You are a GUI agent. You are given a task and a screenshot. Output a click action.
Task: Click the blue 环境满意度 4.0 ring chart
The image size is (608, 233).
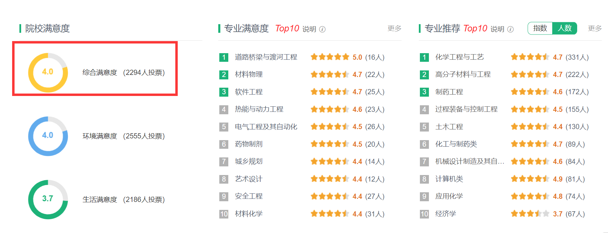tap(48, 136)
